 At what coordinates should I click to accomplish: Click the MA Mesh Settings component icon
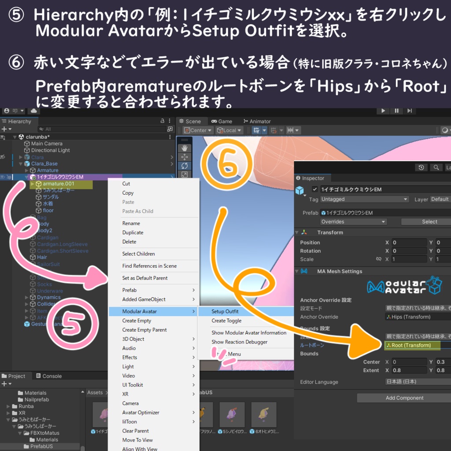304,271
